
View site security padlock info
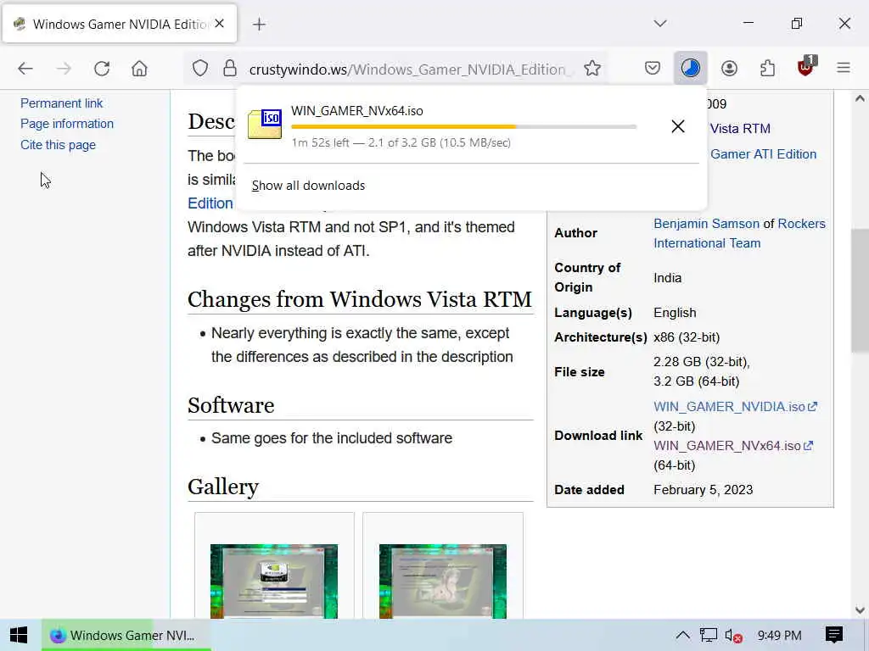pyautogui.click(x=230, y=69)
